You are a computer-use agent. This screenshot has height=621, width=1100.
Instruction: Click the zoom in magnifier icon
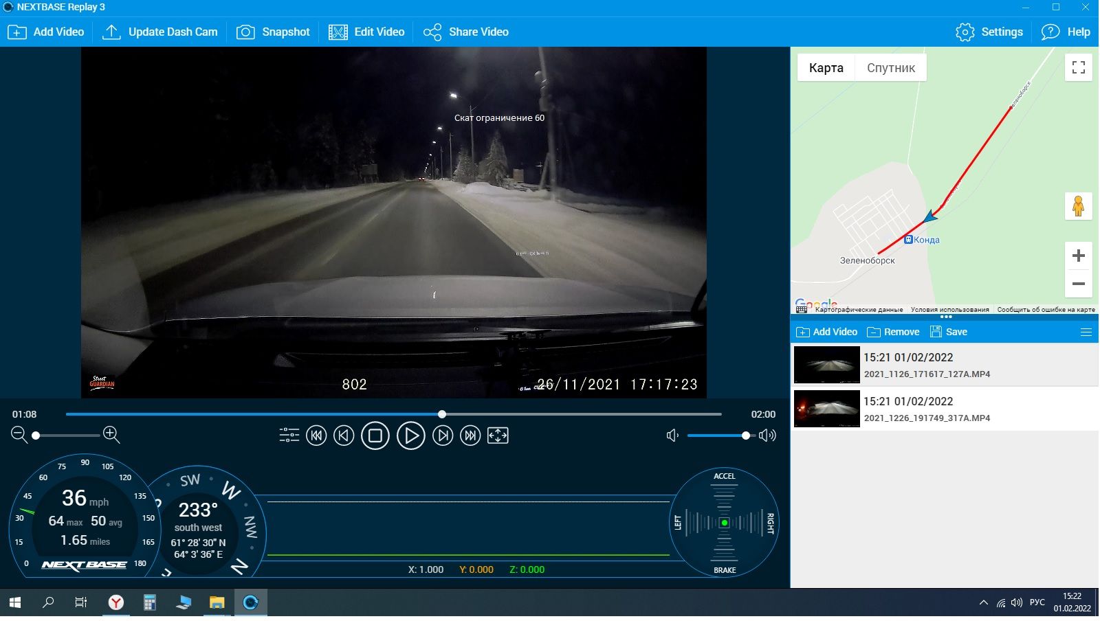click(x=111, y=435)
